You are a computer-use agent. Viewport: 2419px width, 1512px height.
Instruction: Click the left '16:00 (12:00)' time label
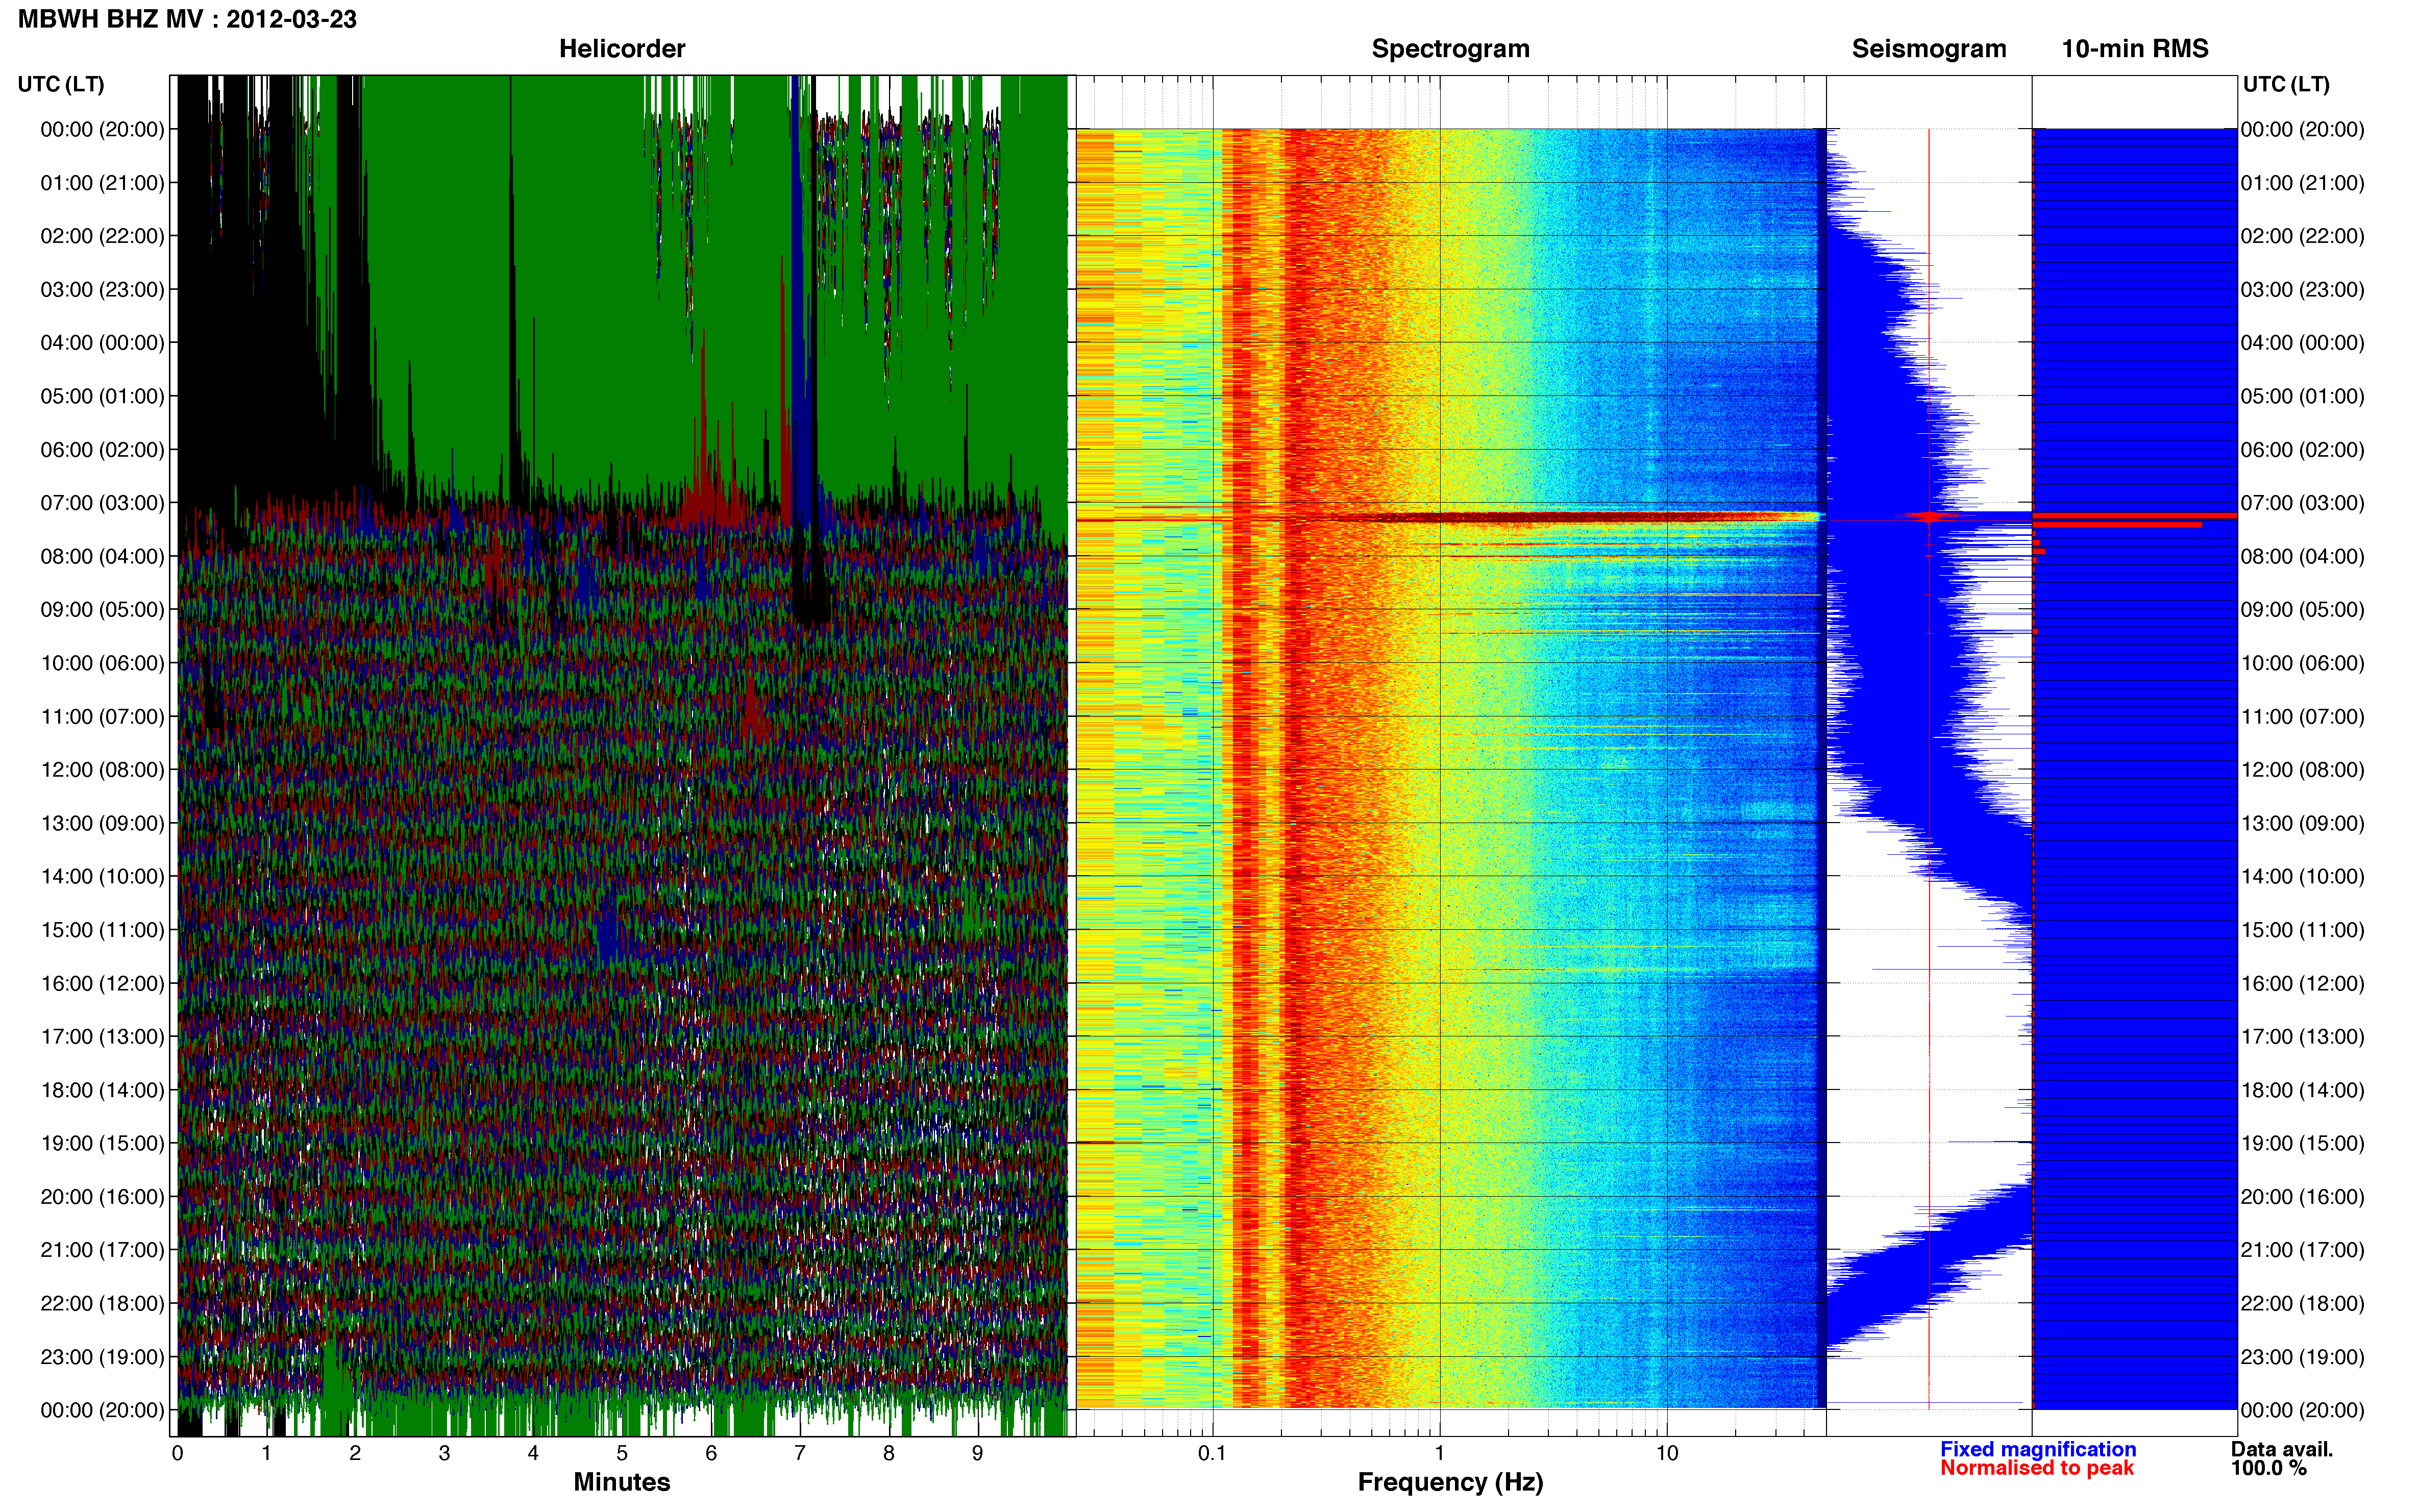(x=102, y=983)
